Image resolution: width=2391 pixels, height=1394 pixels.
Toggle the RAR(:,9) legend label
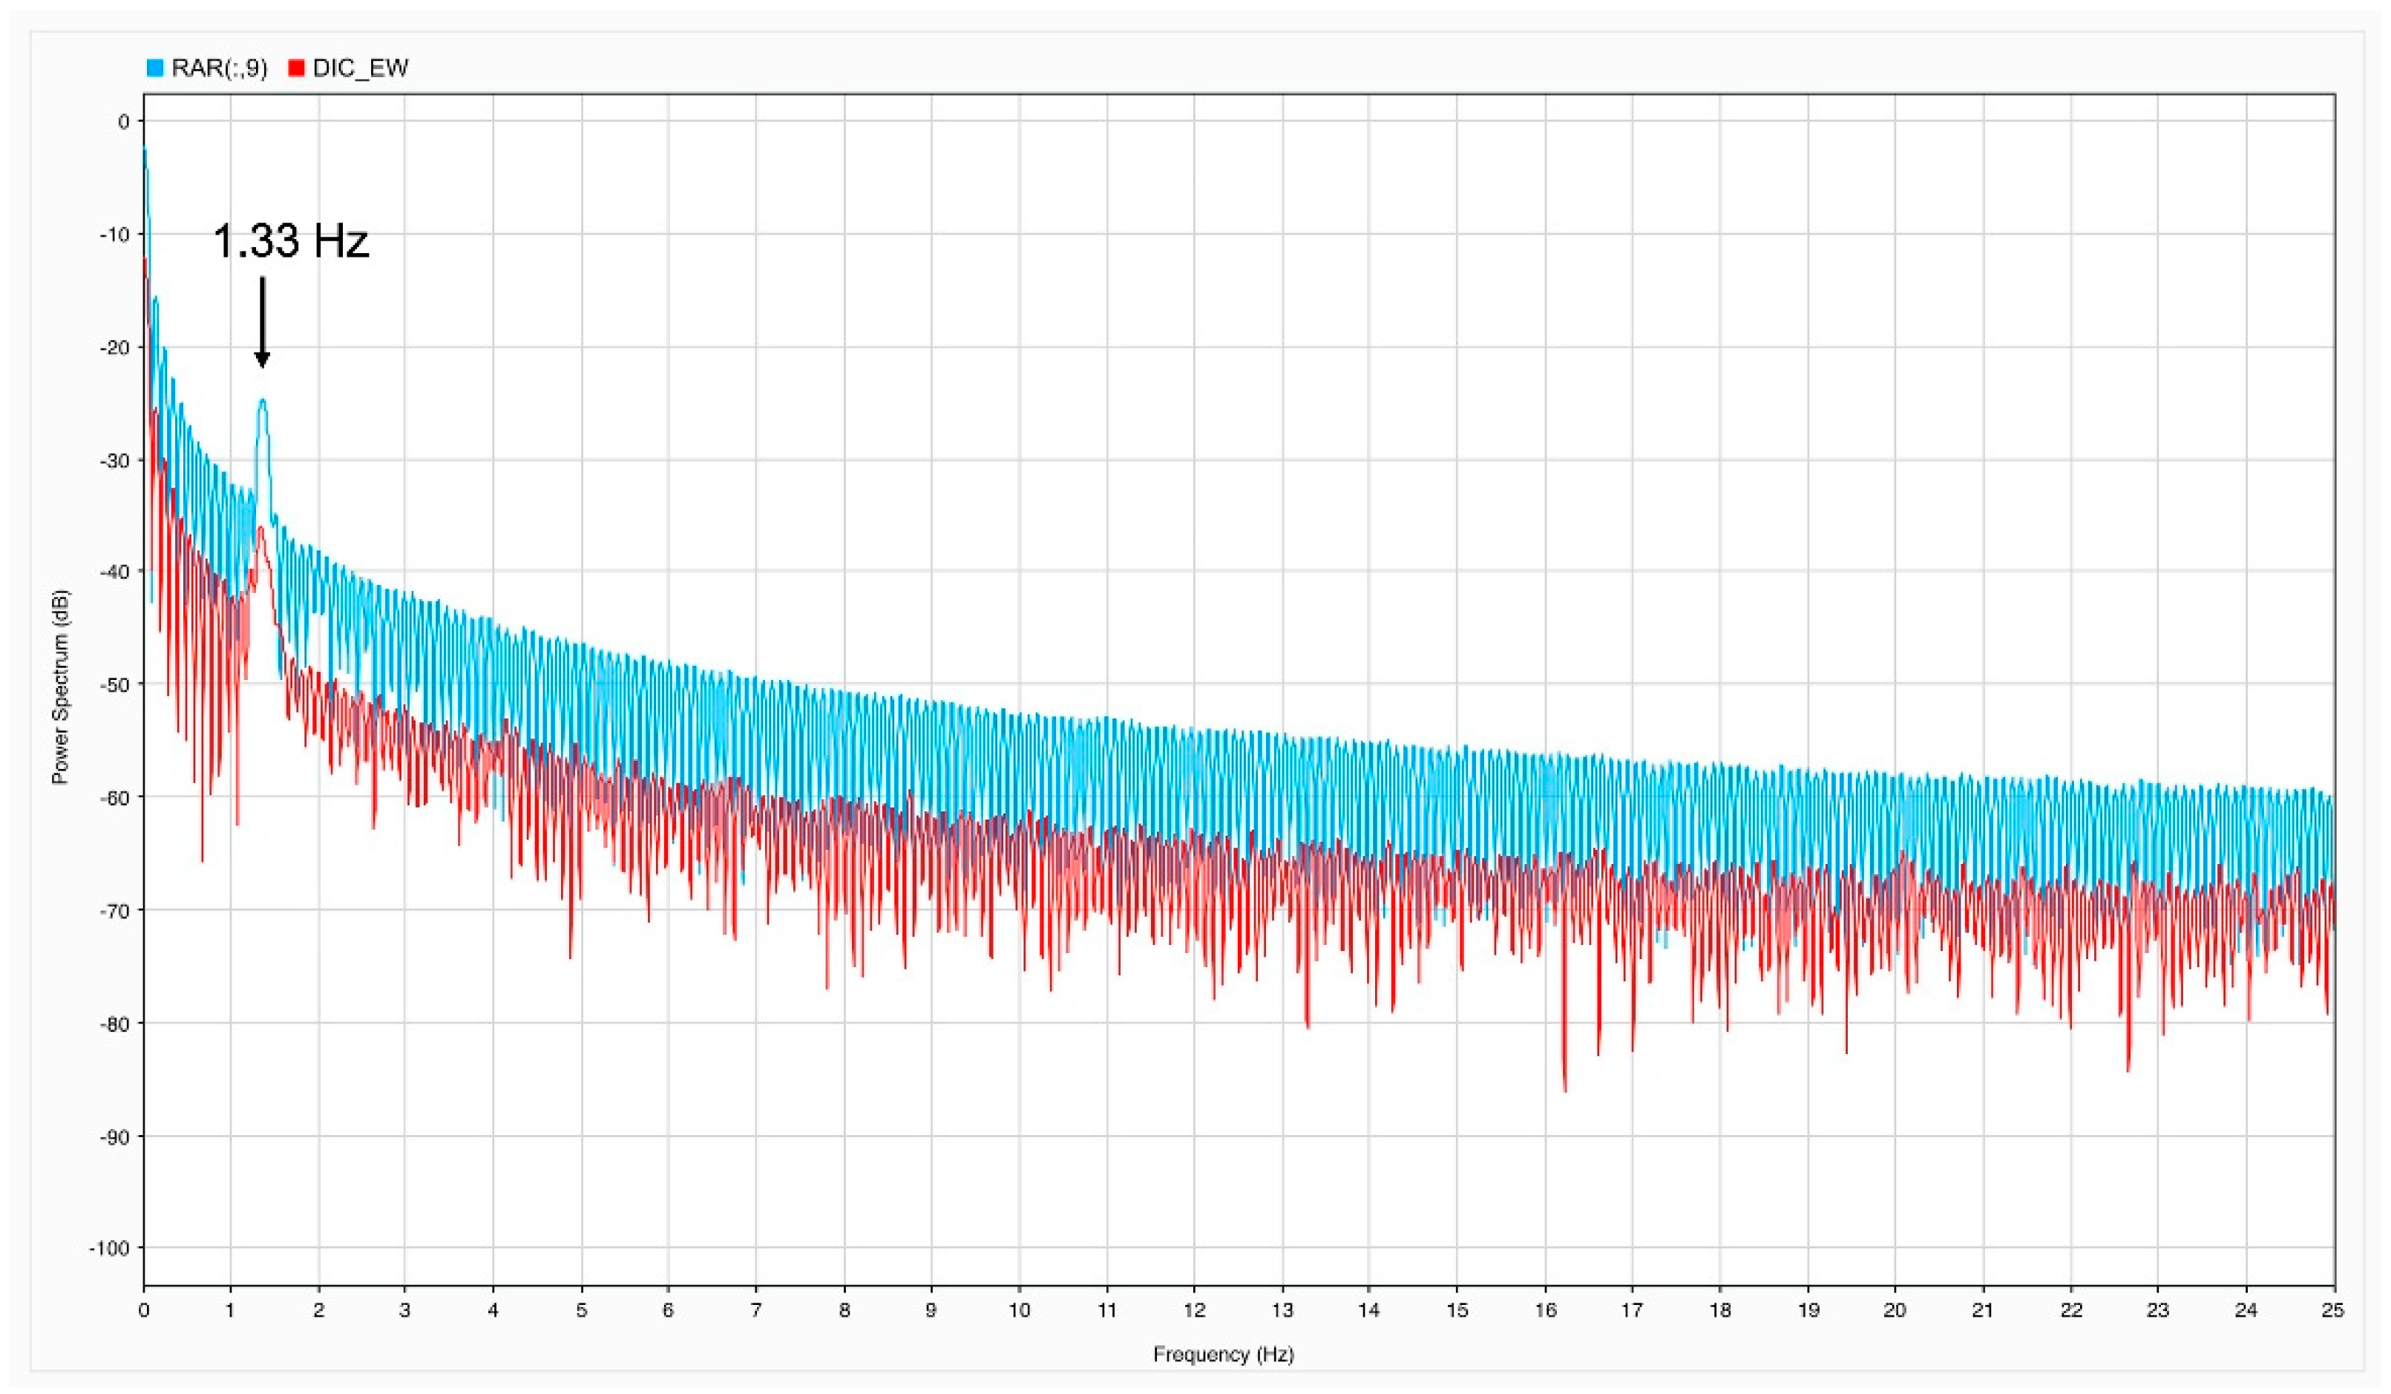[219, 68]
